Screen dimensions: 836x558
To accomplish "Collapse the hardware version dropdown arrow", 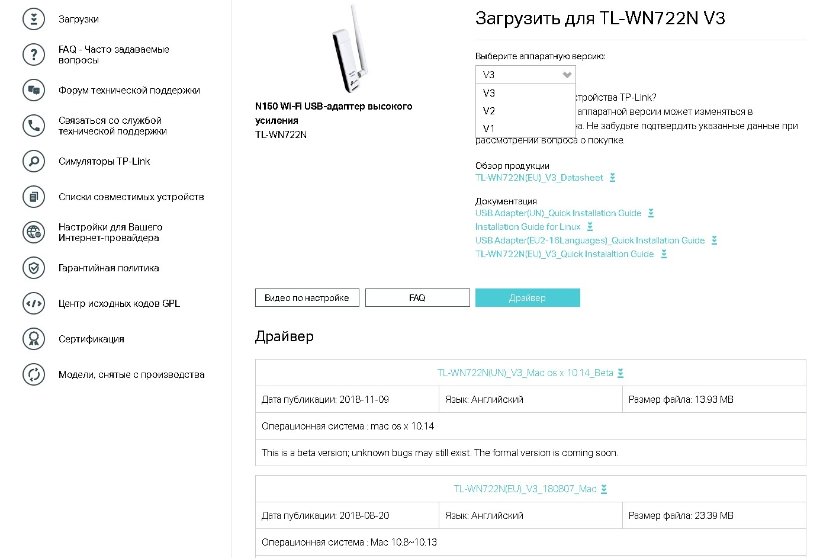I will [567, 75].
